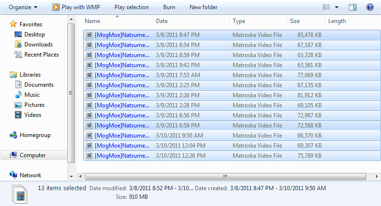Click Matroska Video File for 69,105 KB row

pos(257,105)
